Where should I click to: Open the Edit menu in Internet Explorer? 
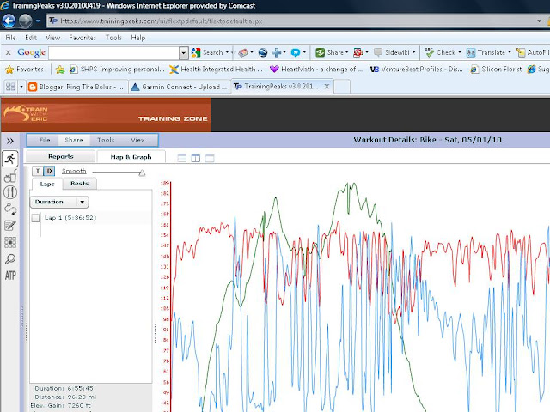click(31, 38)
